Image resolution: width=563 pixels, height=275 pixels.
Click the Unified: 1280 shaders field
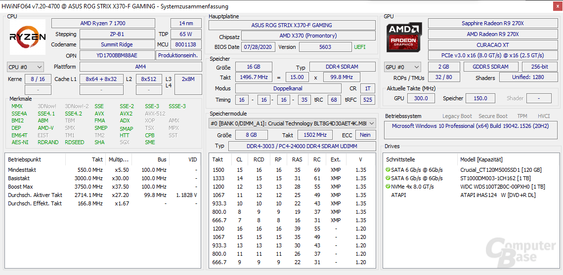(x=528, y=78)
